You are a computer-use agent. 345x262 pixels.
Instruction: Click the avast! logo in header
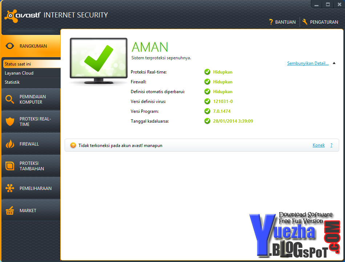pos(23,16)
